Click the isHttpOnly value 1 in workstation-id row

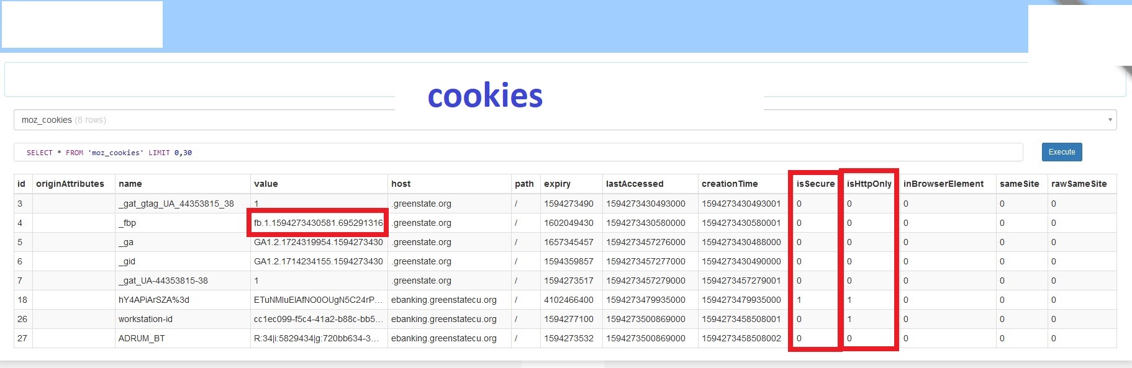[x=849, y=319]
